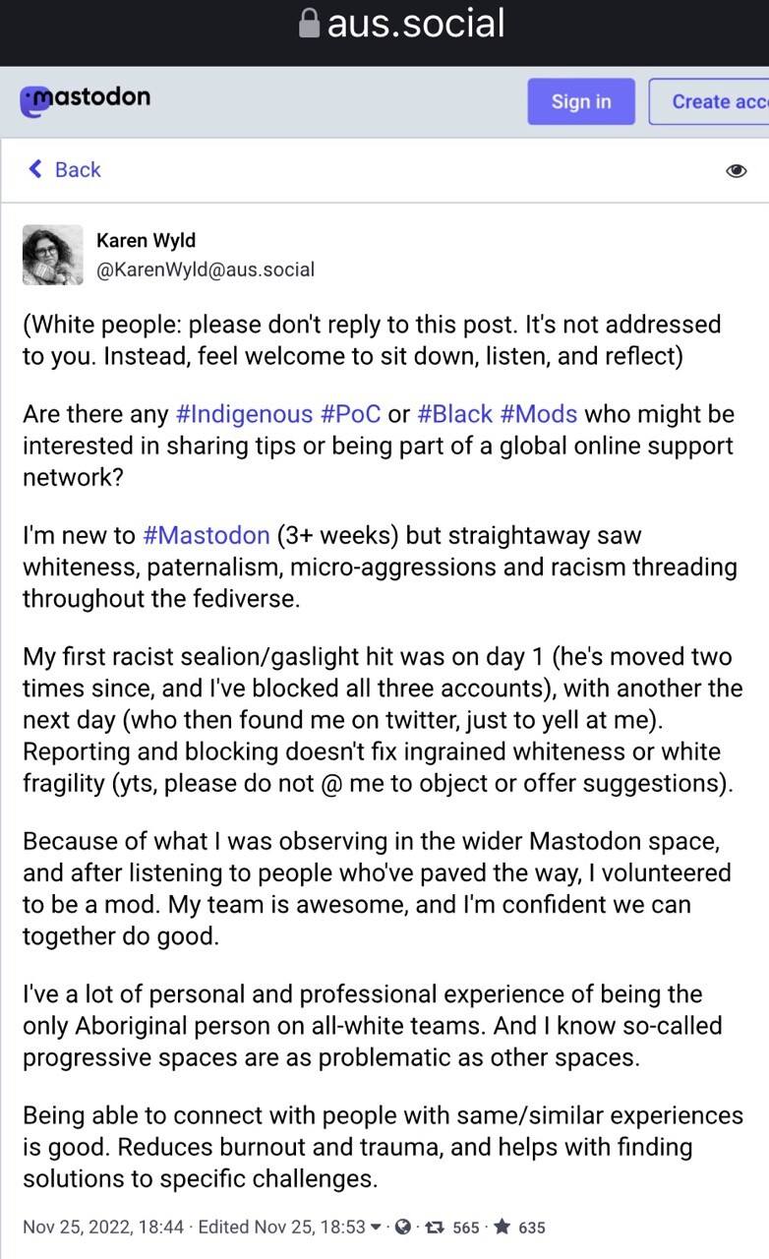
Task: Click the Mastodon logo
Action: click(x=85, y=99)
